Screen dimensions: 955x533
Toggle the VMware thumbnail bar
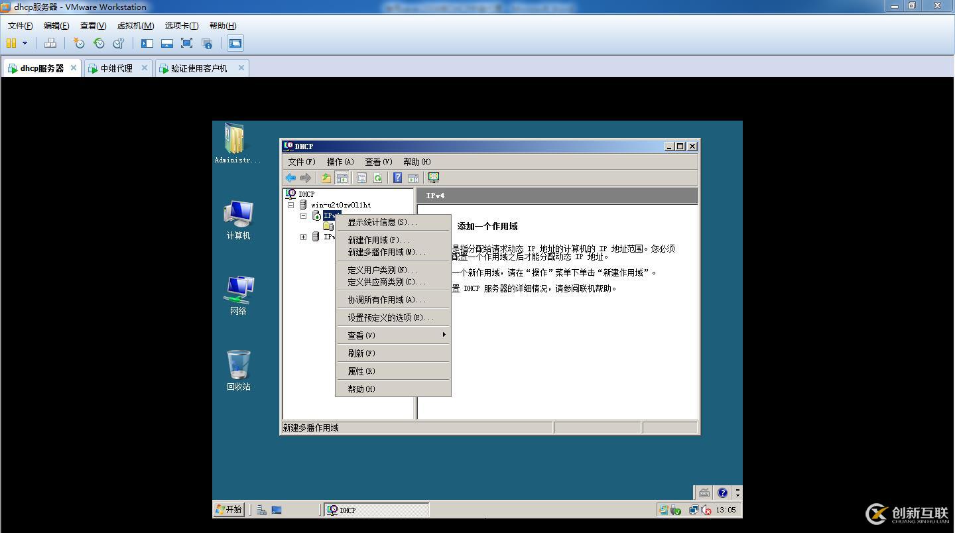pos(167,43)
